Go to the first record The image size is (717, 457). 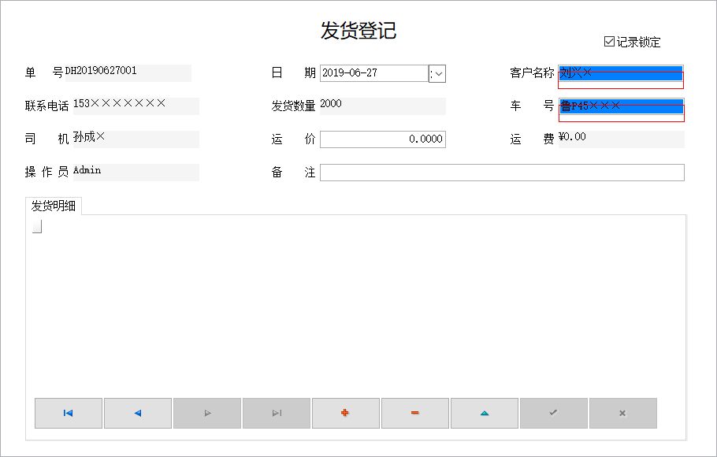[x=69, y=413]
